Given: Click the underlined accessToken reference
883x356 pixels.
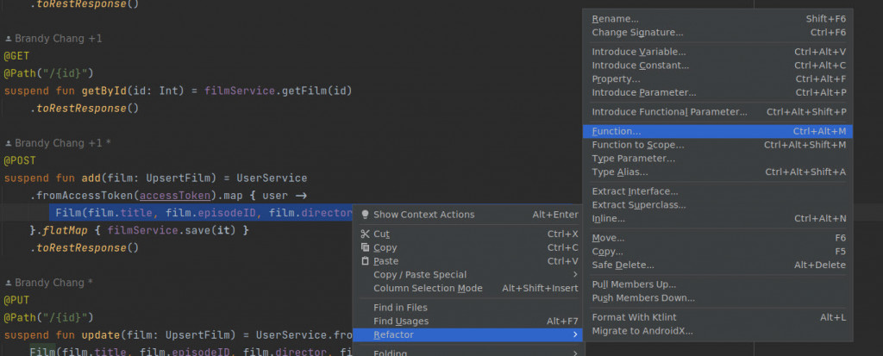Looking at the screenshot, I should point(167,195).
